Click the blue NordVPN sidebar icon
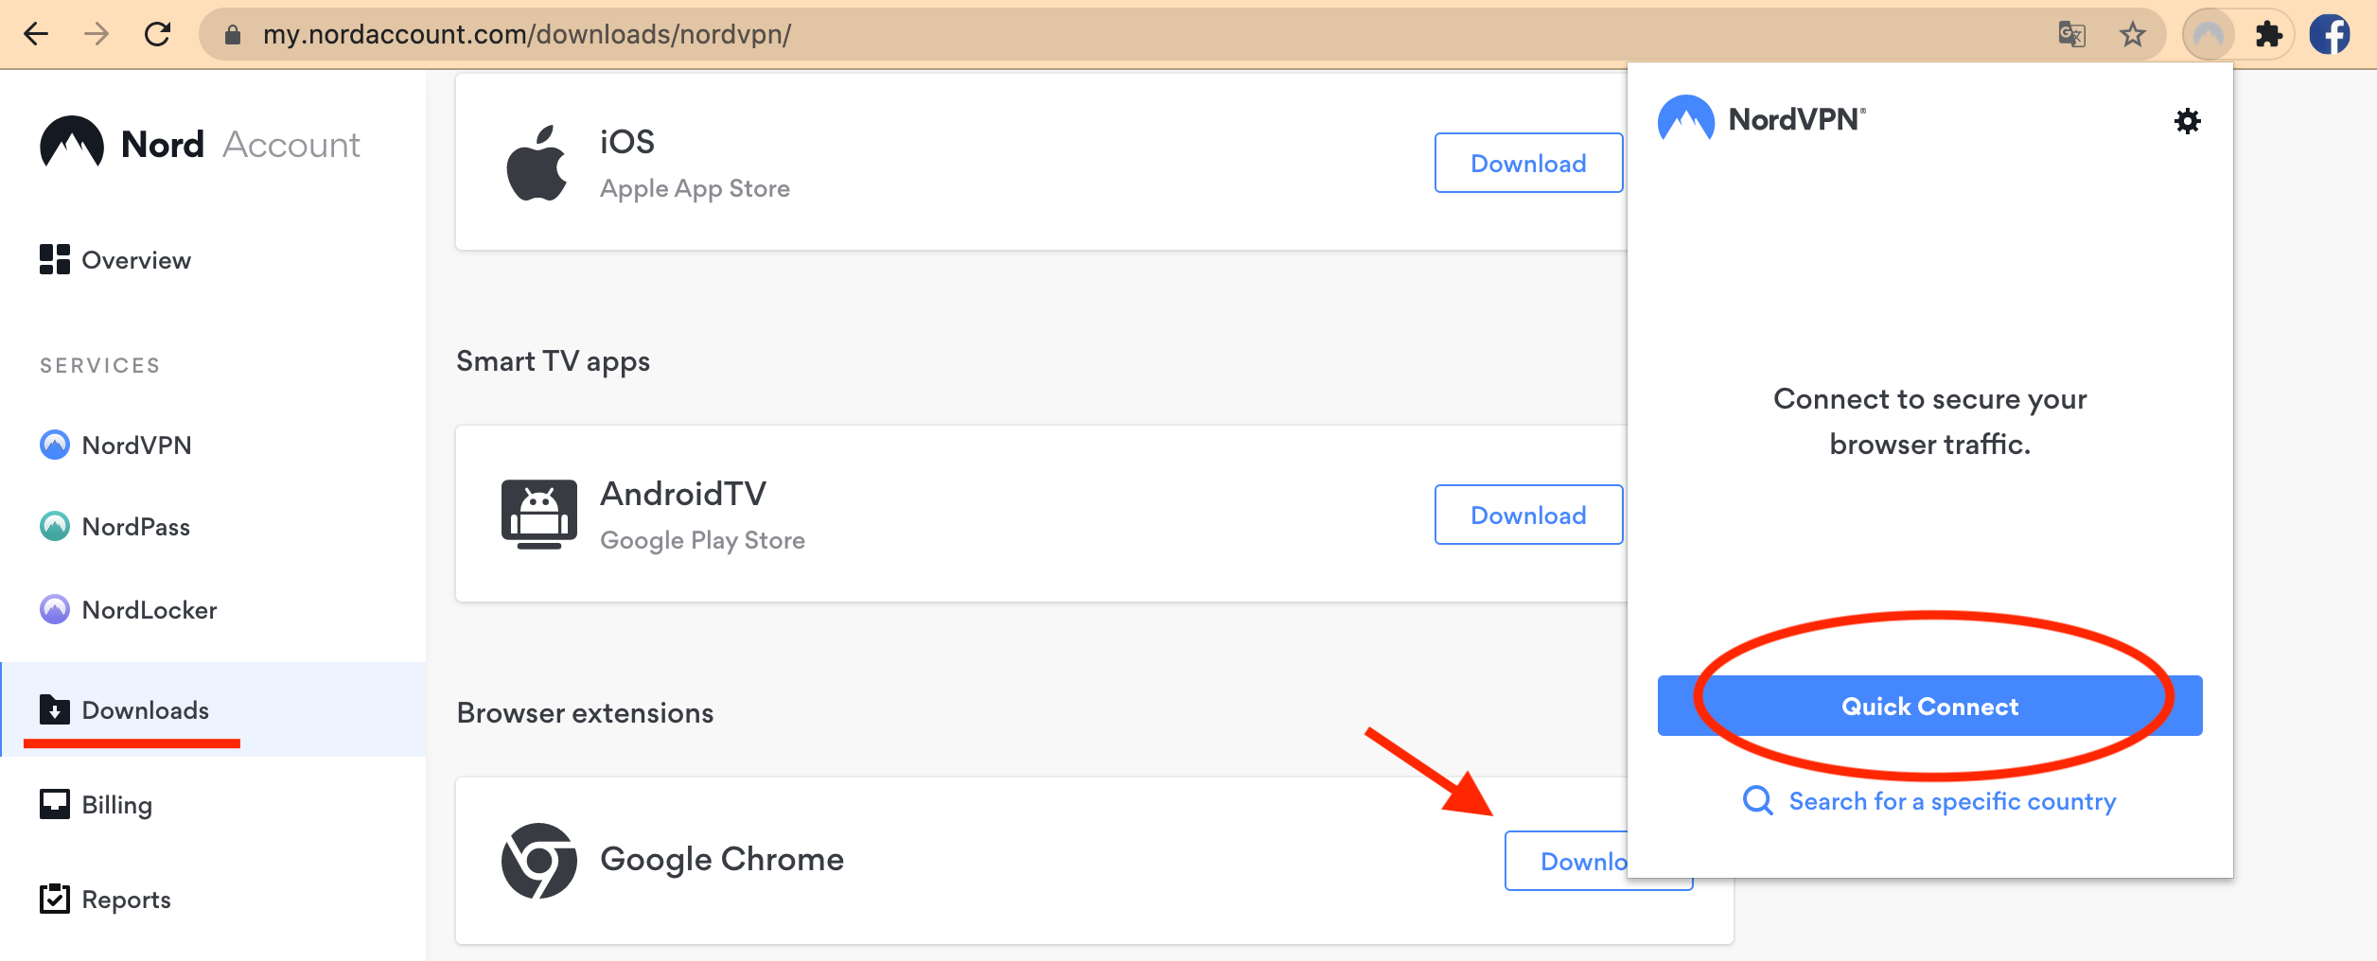The height and width of the screenshot is (961, 2377). (55, 445)
